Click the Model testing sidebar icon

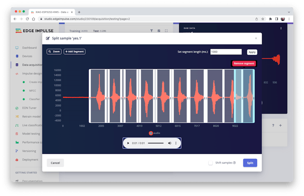pyautogui.click(x=17, y=134)
